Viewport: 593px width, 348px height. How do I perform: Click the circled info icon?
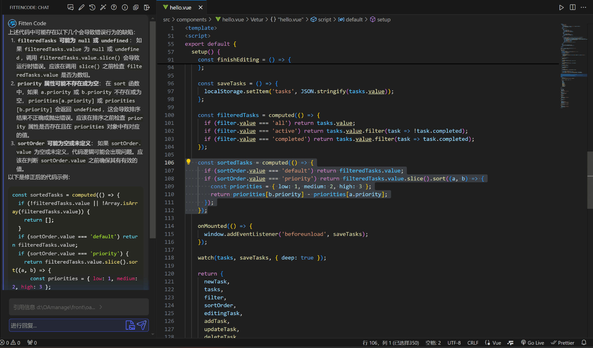pos(125,7)
